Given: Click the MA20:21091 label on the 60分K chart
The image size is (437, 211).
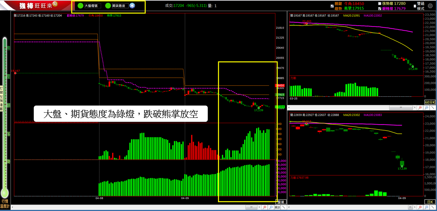Looking at the screenshot, I should (352, 16).
